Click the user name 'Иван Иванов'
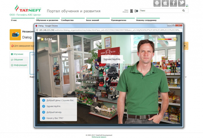The width and height of the screenshot is (203, 138). click(x=126, y=11)
